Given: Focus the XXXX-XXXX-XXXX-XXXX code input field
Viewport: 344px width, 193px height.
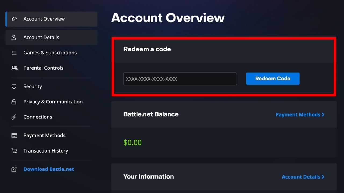Looking at the screenshot, I should click(180, 79).
